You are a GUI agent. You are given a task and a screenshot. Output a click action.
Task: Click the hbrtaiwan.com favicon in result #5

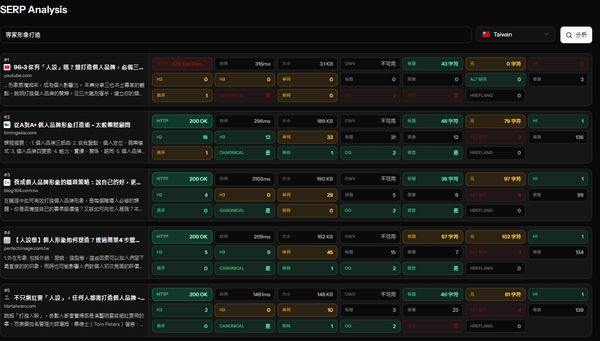point(7,297)
